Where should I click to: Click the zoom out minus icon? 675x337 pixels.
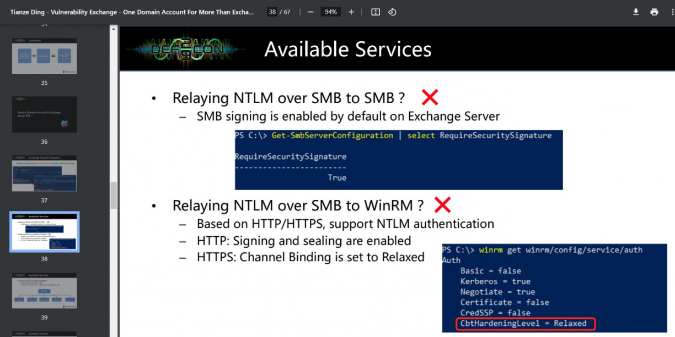coord(310,12)
